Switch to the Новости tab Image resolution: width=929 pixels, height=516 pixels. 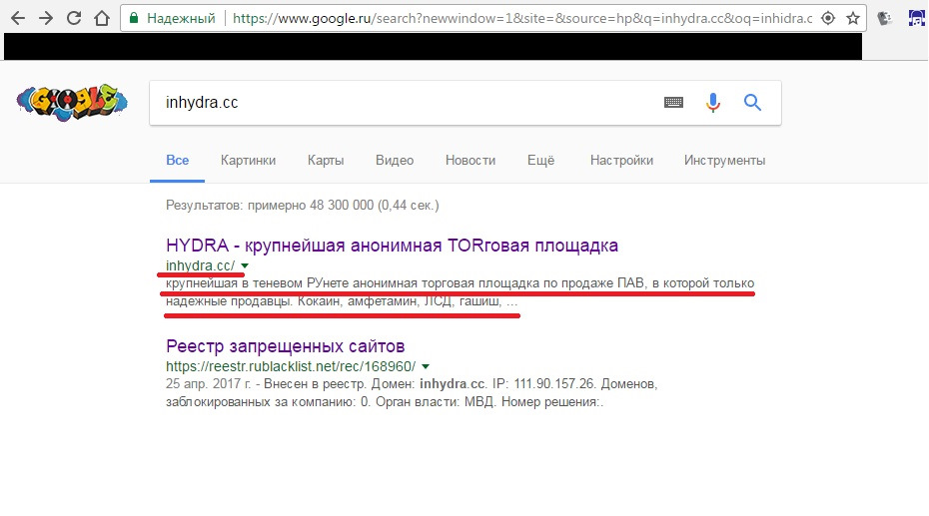[470, 161]
